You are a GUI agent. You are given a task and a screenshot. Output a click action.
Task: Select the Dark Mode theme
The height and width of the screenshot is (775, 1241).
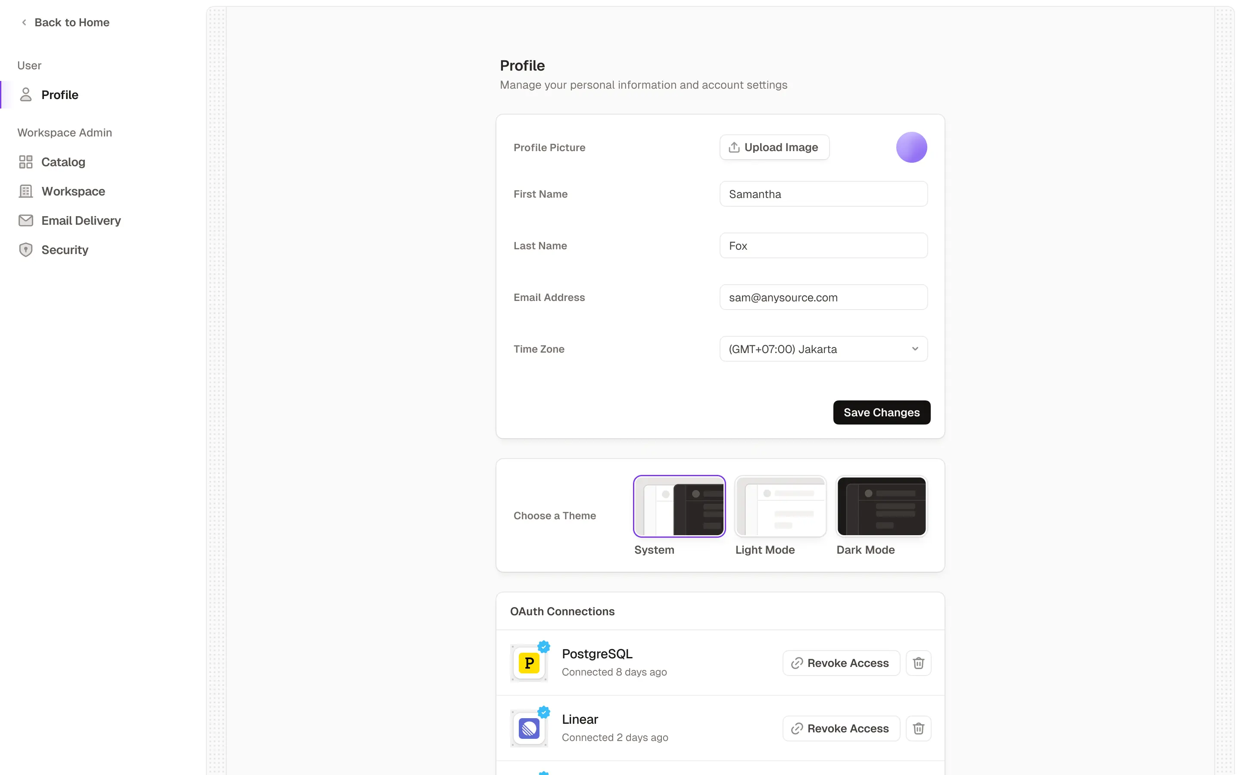coord(882,506)
